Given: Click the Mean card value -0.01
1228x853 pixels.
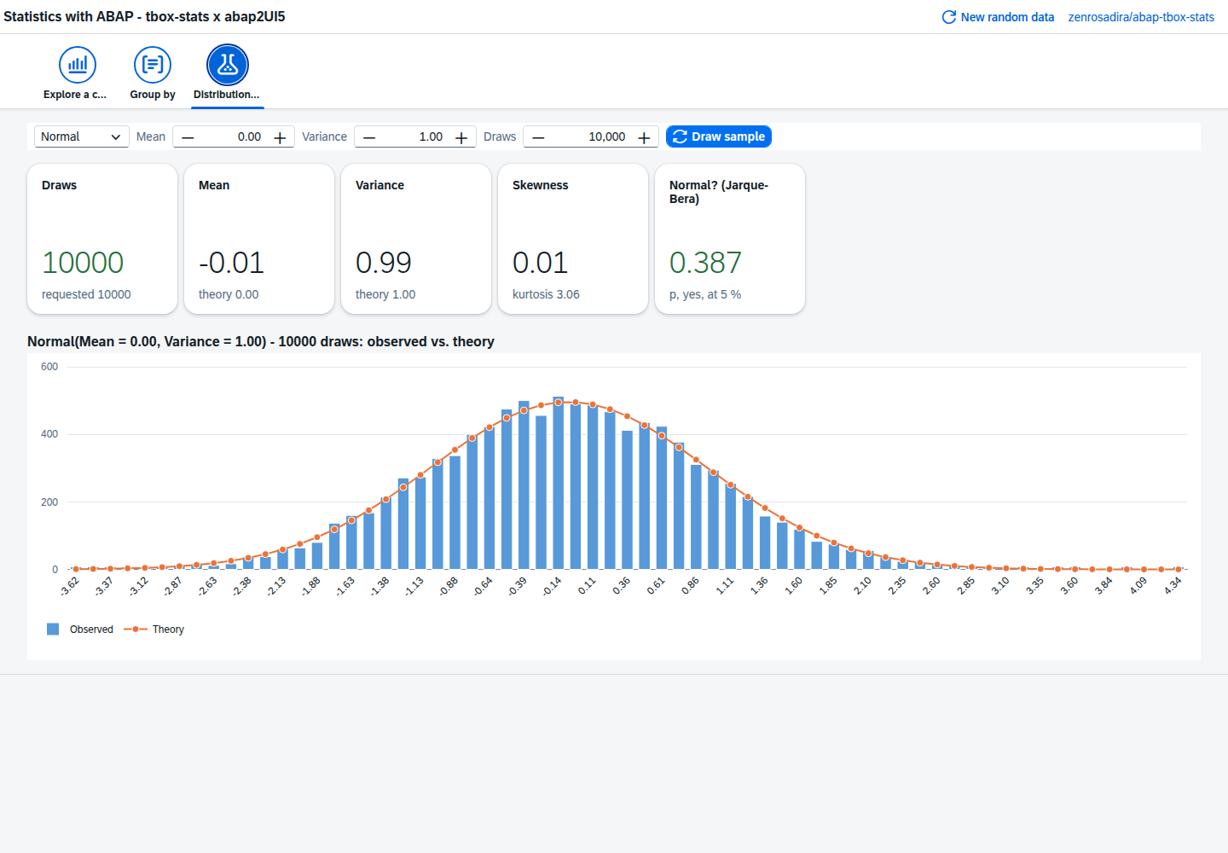Looking at the screenshot, I should [231, 263].
